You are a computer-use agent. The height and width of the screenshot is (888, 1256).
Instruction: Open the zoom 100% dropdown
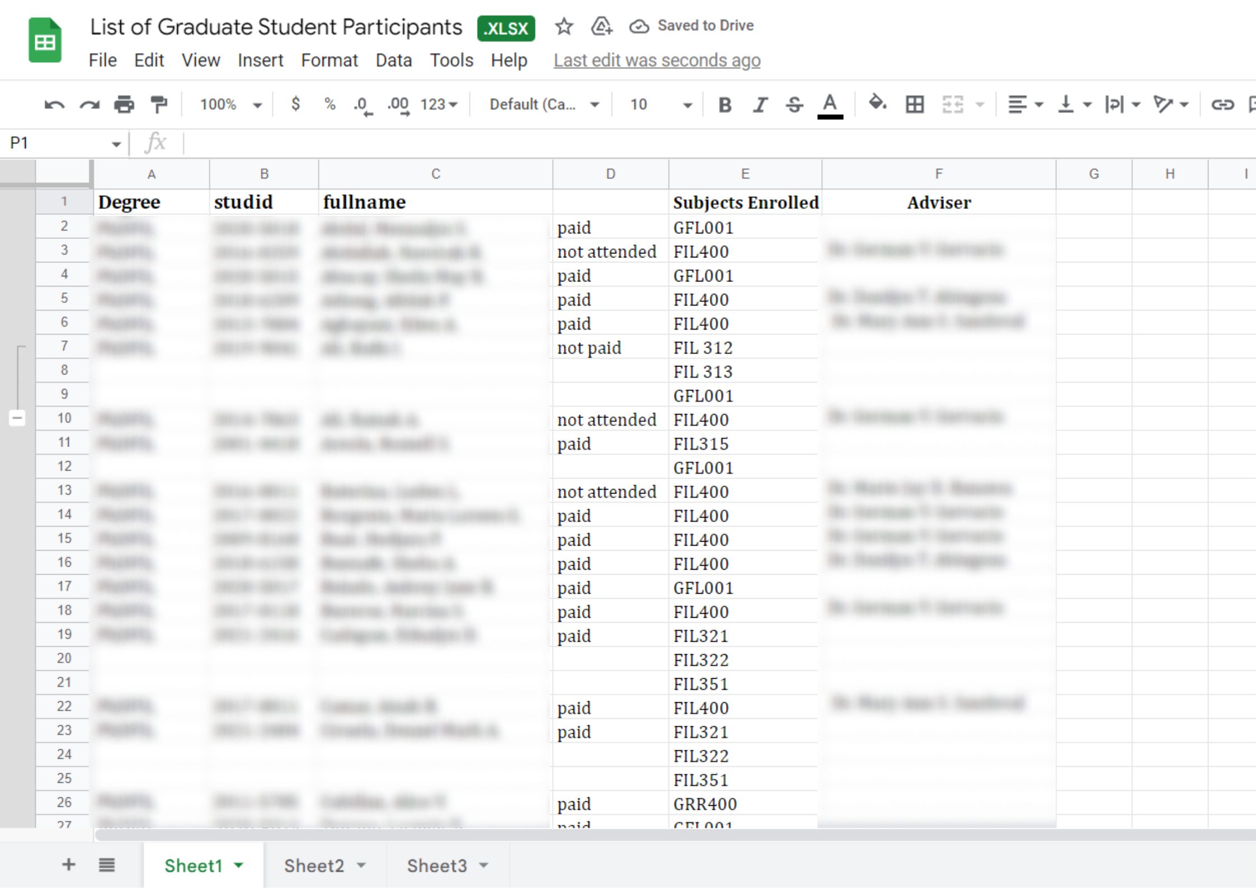coord(230,105)
